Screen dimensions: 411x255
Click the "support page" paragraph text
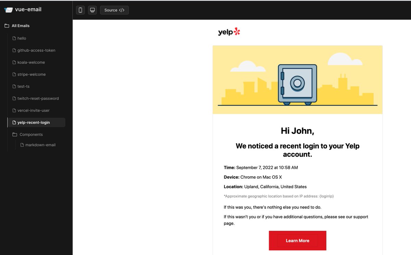pyautogui.click(x=296, y=220)
